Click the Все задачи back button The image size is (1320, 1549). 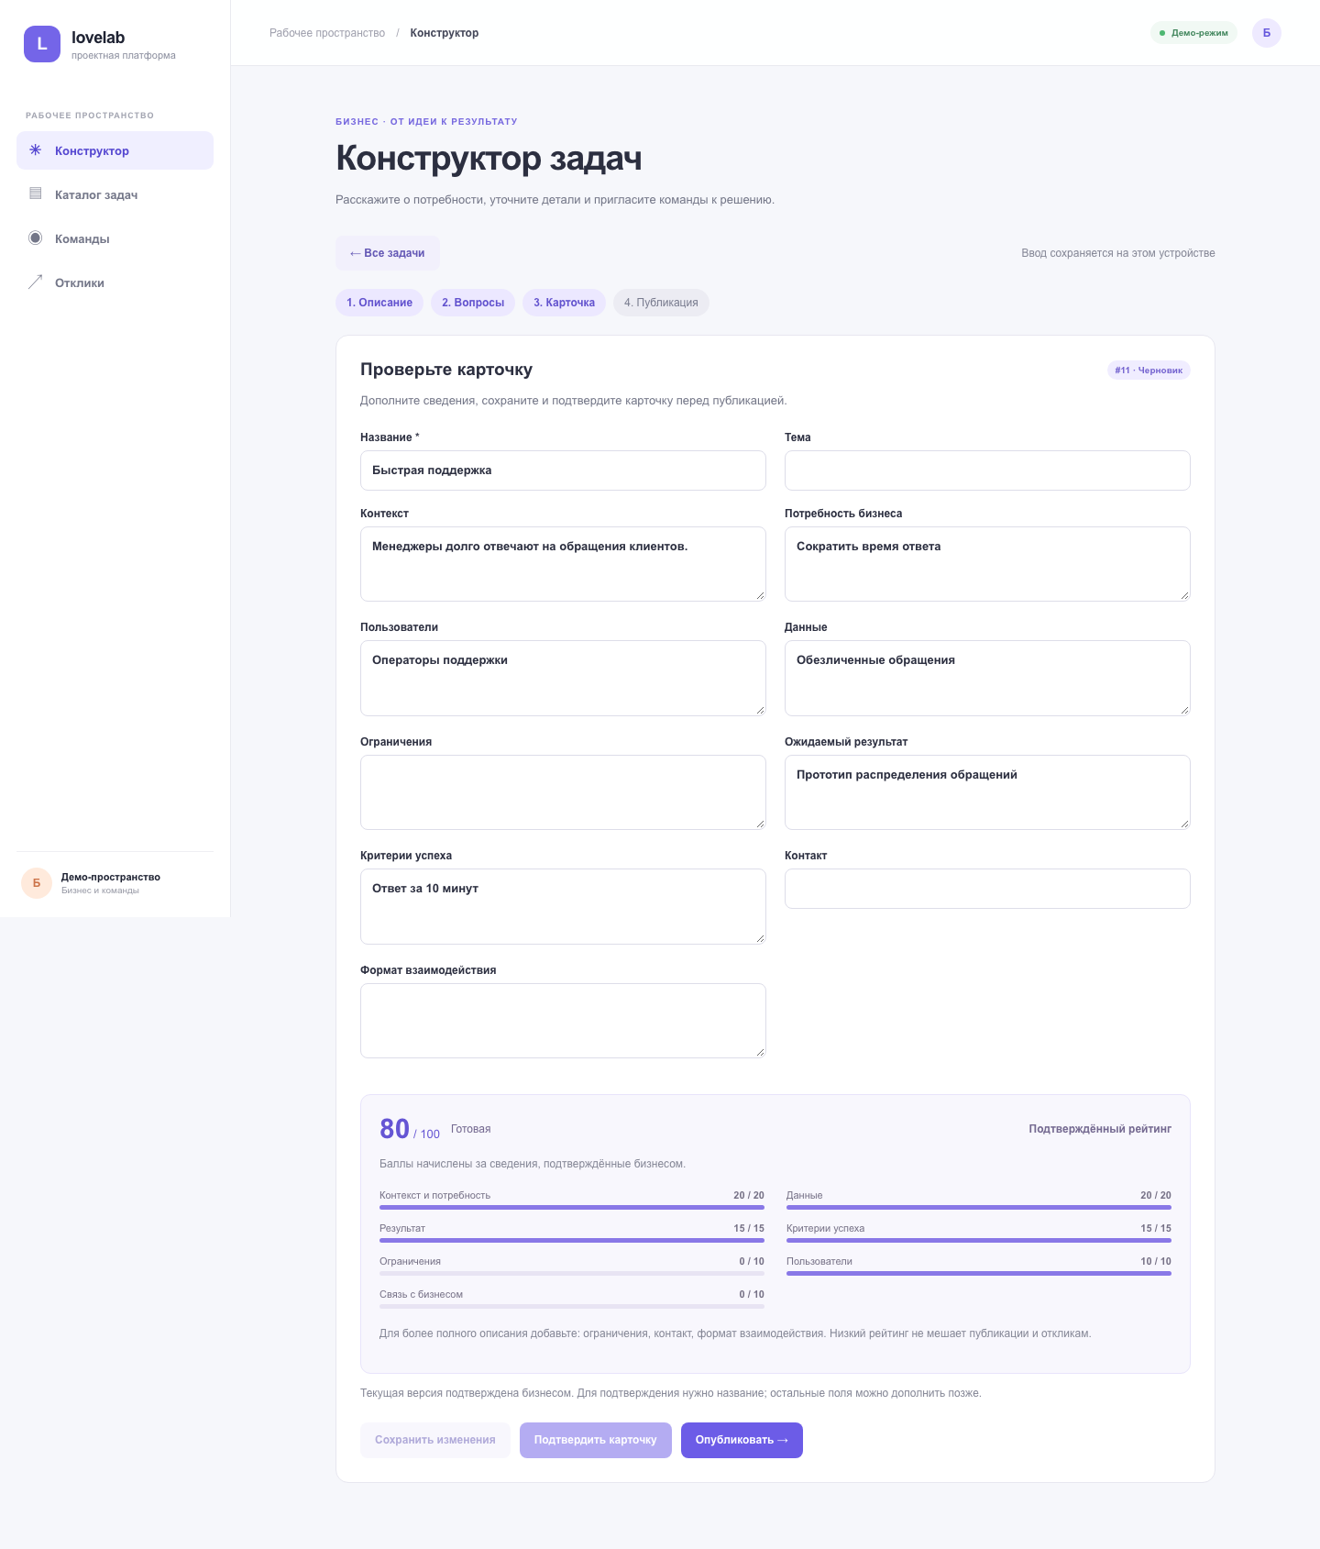click(x=388, y=253)
